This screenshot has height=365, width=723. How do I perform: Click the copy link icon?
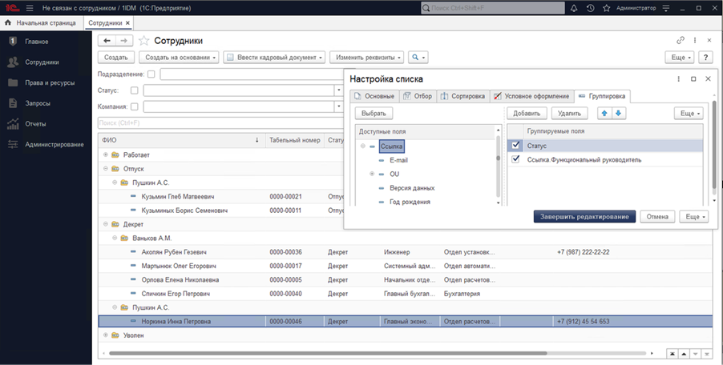[681, 40]
